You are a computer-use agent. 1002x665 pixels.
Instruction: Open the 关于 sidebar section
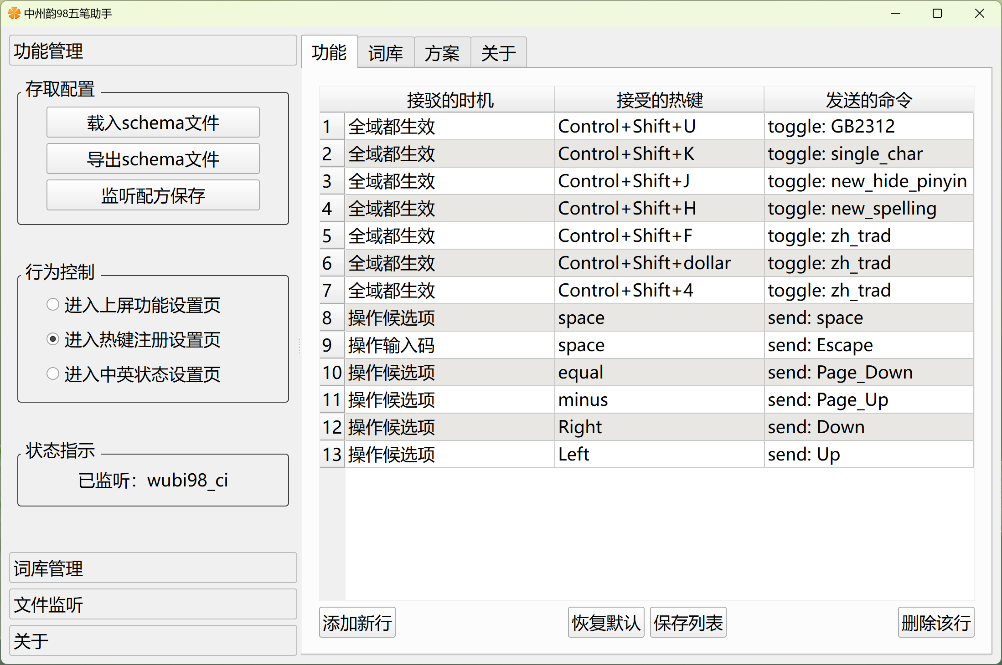[153, 641]
